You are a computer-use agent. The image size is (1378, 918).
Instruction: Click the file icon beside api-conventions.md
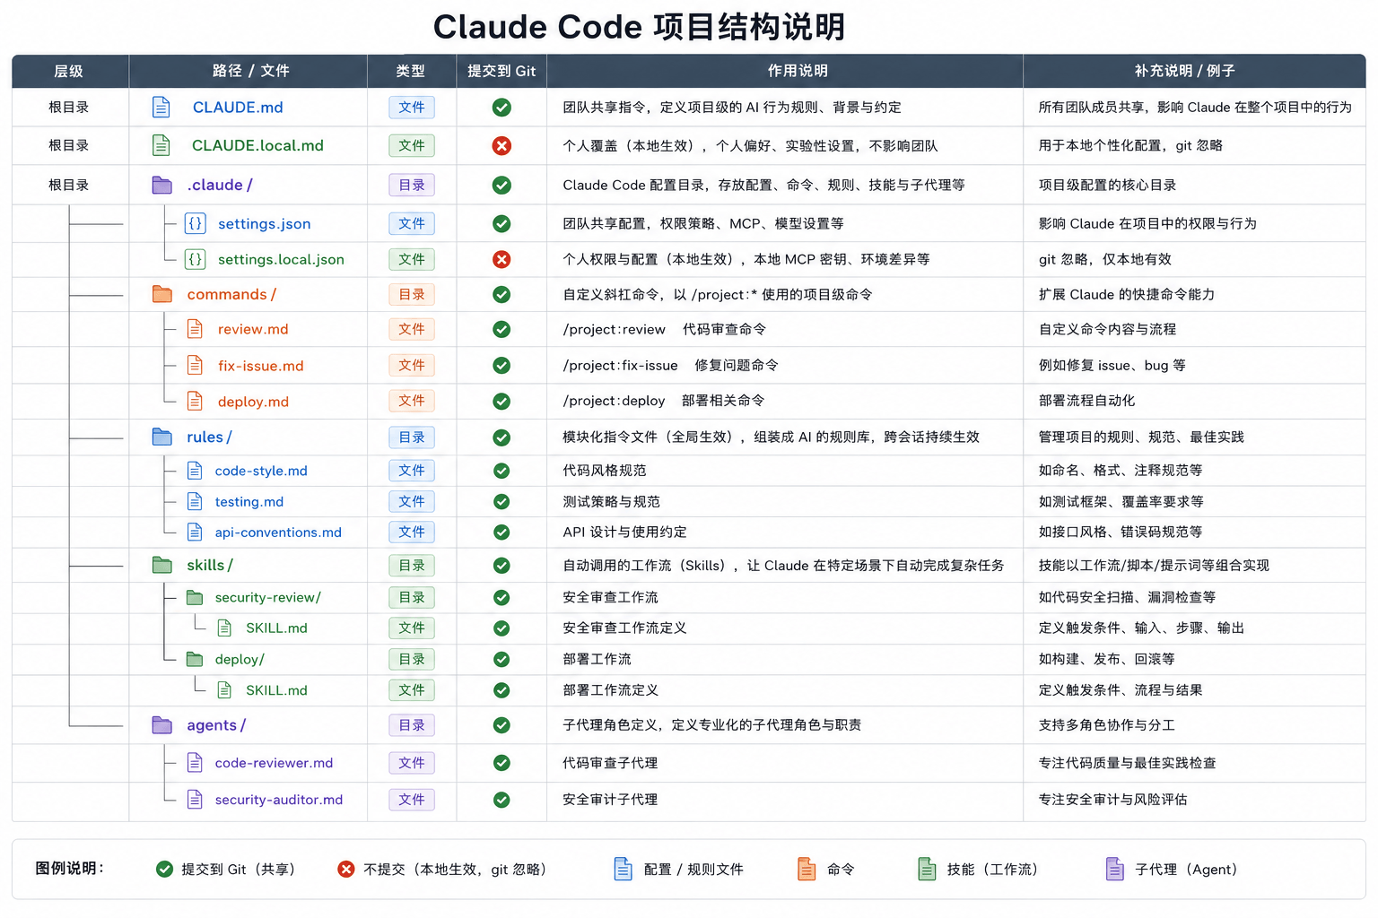point(195,532)
